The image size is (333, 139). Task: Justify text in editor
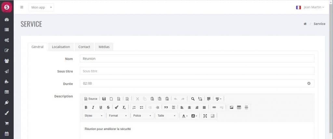204,108
